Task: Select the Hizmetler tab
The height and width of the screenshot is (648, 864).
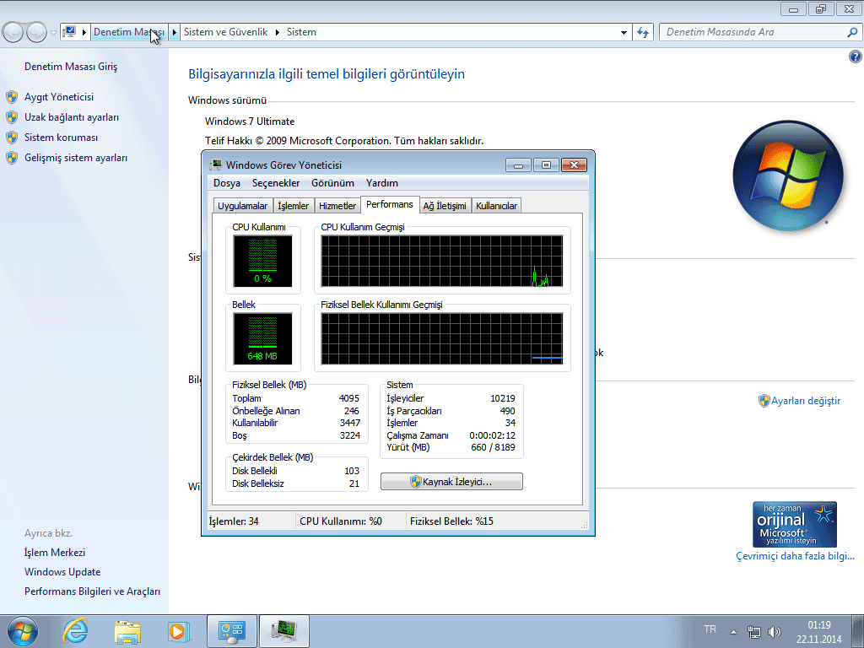Action: pos(337,204)
